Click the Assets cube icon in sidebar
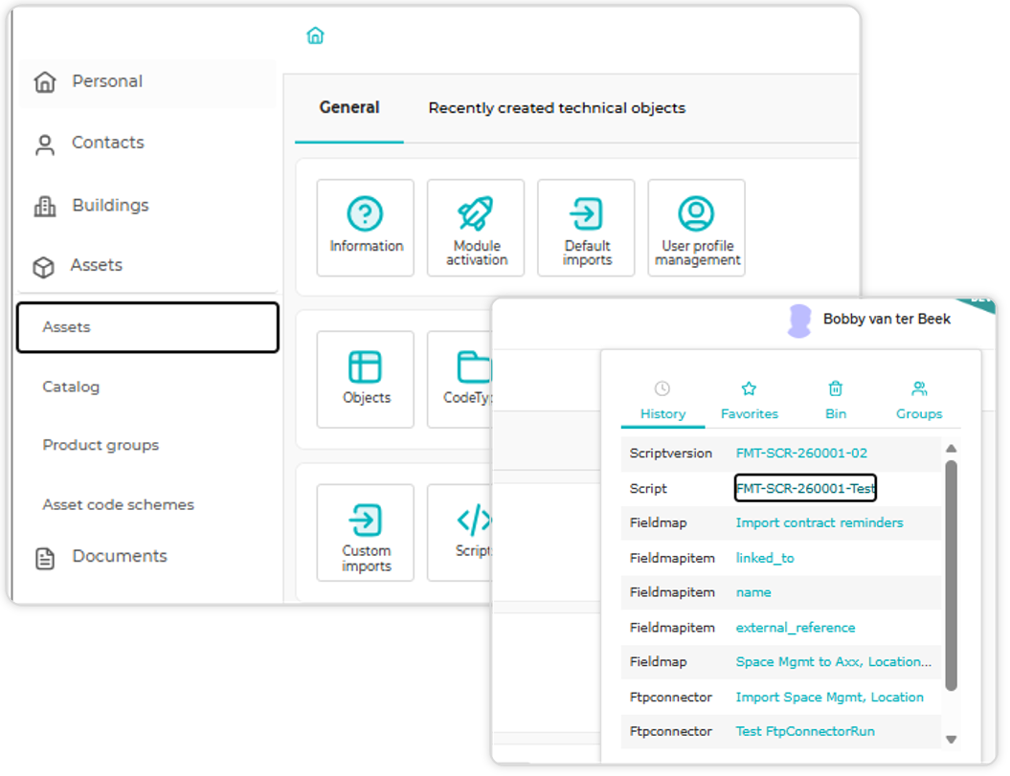Image resolution: width=1010 pixels, height=776 pixels. 44,267
